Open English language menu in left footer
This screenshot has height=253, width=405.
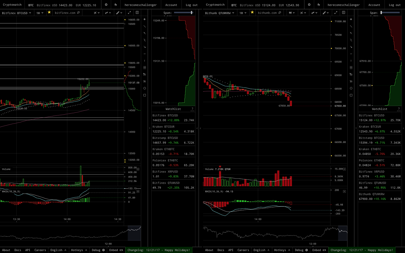[58, 250]
